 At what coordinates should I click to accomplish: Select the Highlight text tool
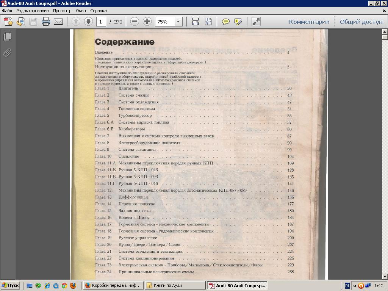(x=238, y=22)
